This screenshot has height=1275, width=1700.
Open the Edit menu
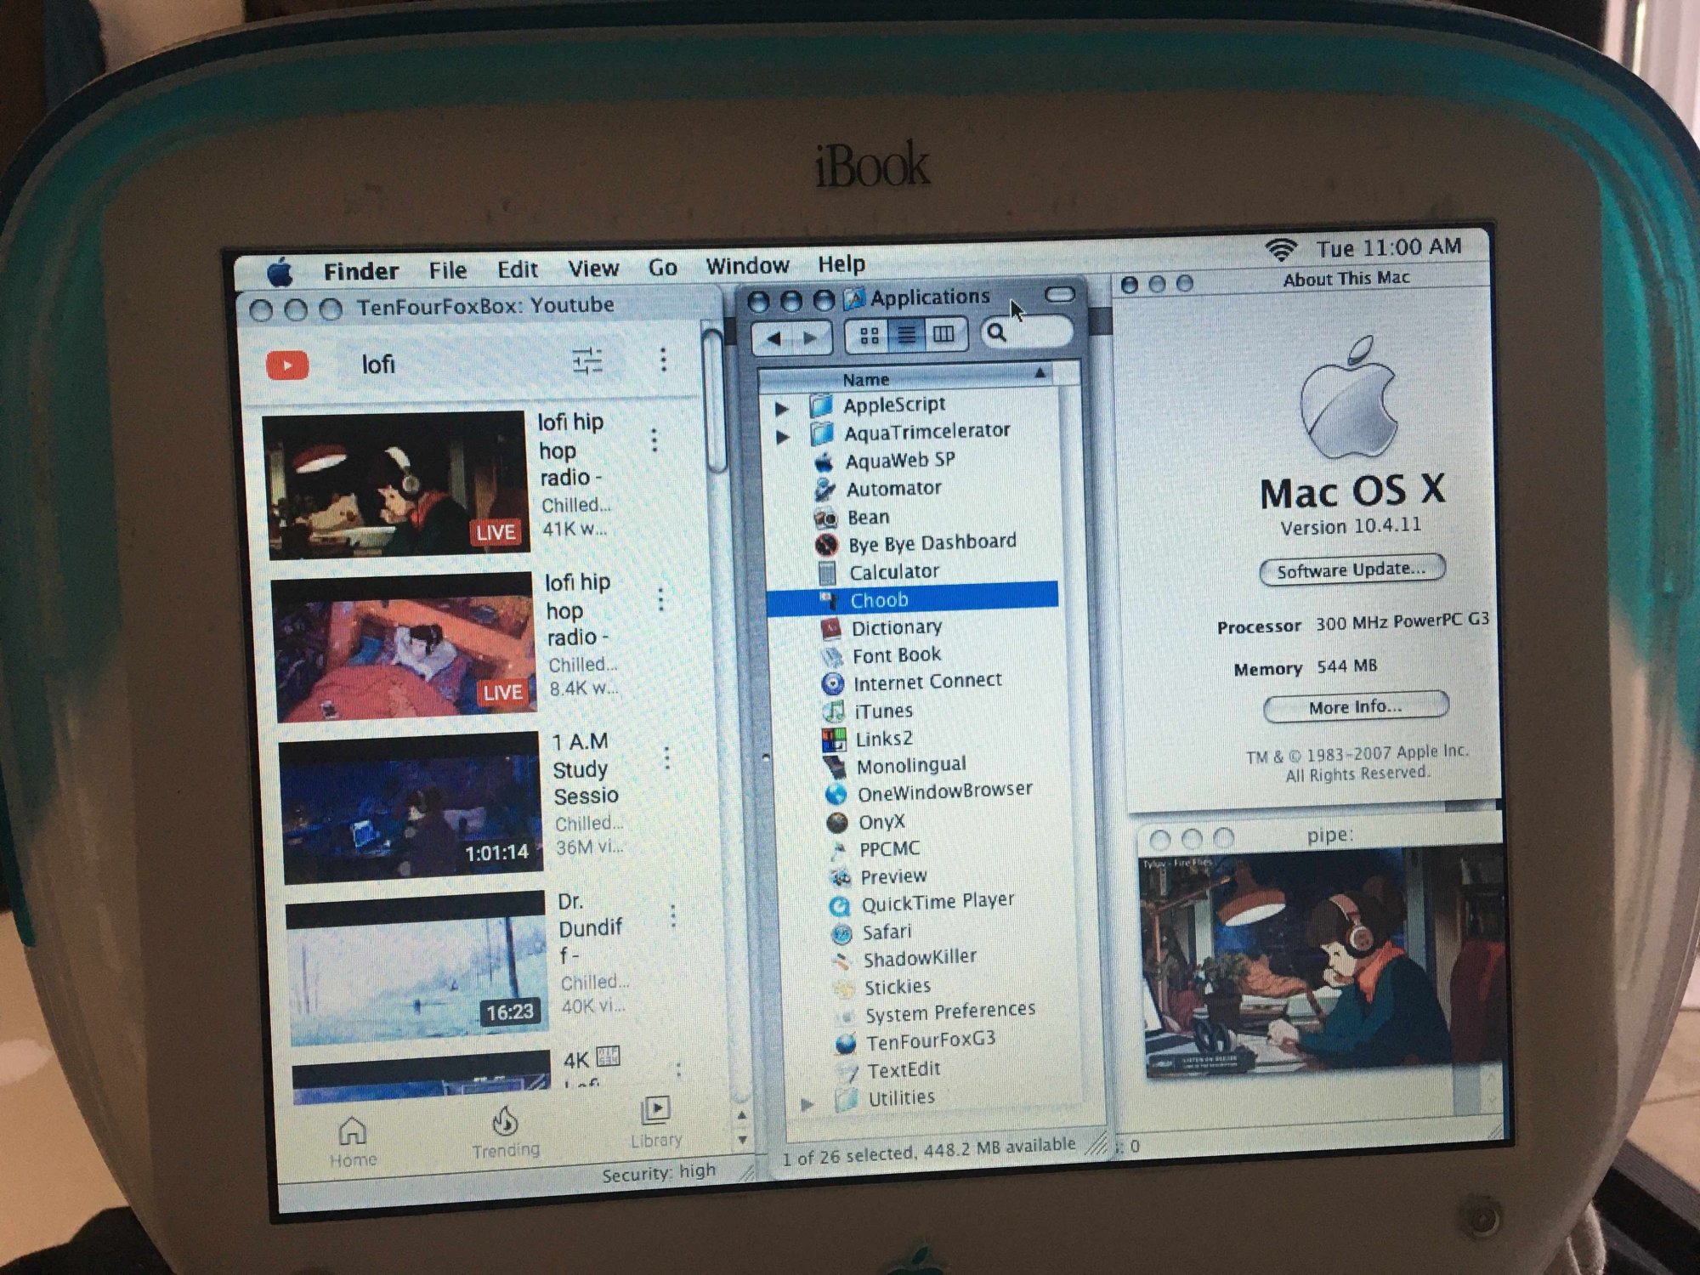pyautogui.click(x=518, y=269)
